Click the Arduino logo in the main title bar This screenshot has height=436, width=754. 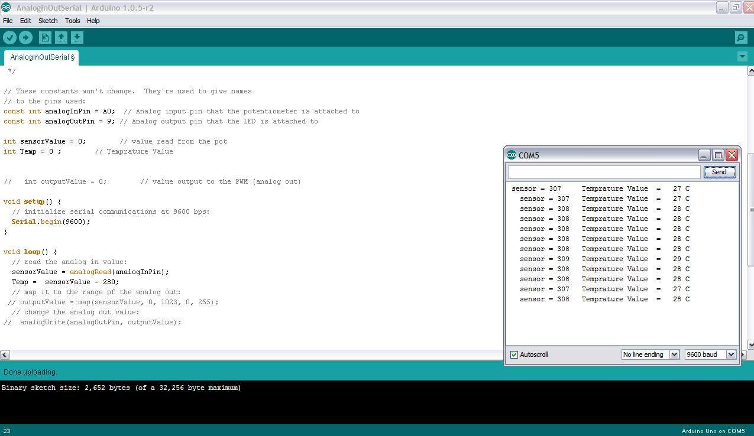pos(6,8)
